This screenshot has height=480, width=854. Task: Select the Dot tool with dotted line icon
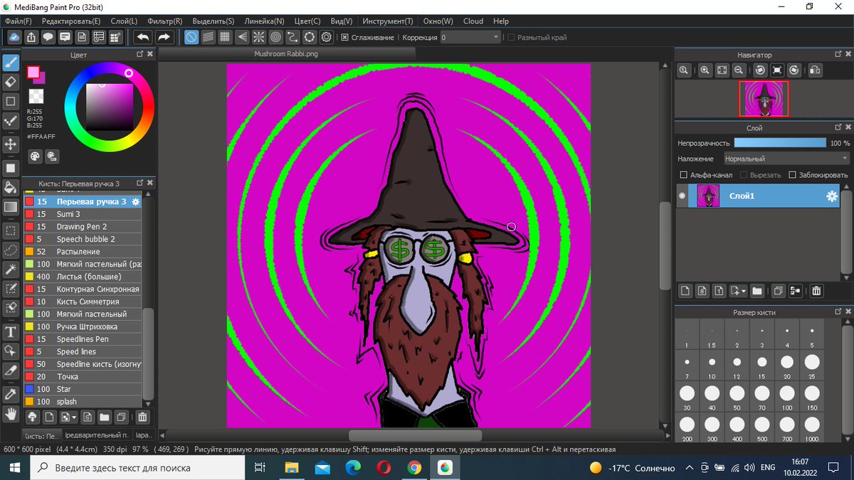point(11,121)
